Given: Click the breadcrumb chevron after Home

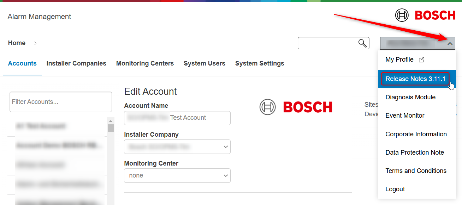Looking at the screenshot, I should (35, 43).
